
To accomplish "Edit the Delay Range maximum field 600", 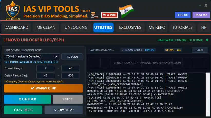I will coord(71,75).
